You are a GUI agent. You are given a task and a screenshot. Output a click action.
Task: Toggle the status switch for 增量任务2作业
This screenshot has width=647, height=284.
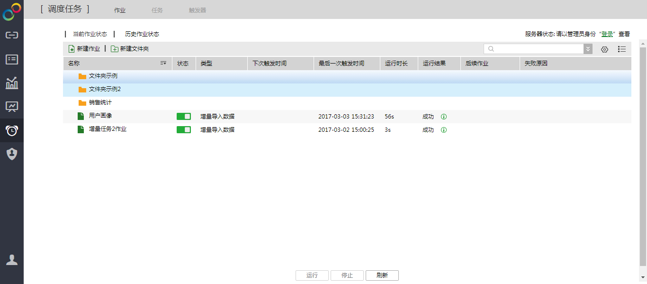click(x=184, y=130)
